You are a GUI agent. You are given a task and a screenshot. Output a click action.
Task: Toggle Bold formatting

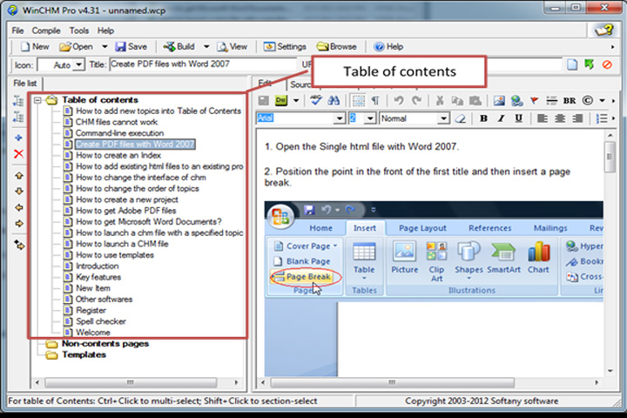tap(483, 118)
